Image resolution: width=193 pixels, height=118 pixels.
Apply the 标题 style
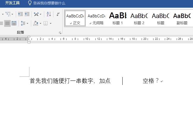coord(161,18)
